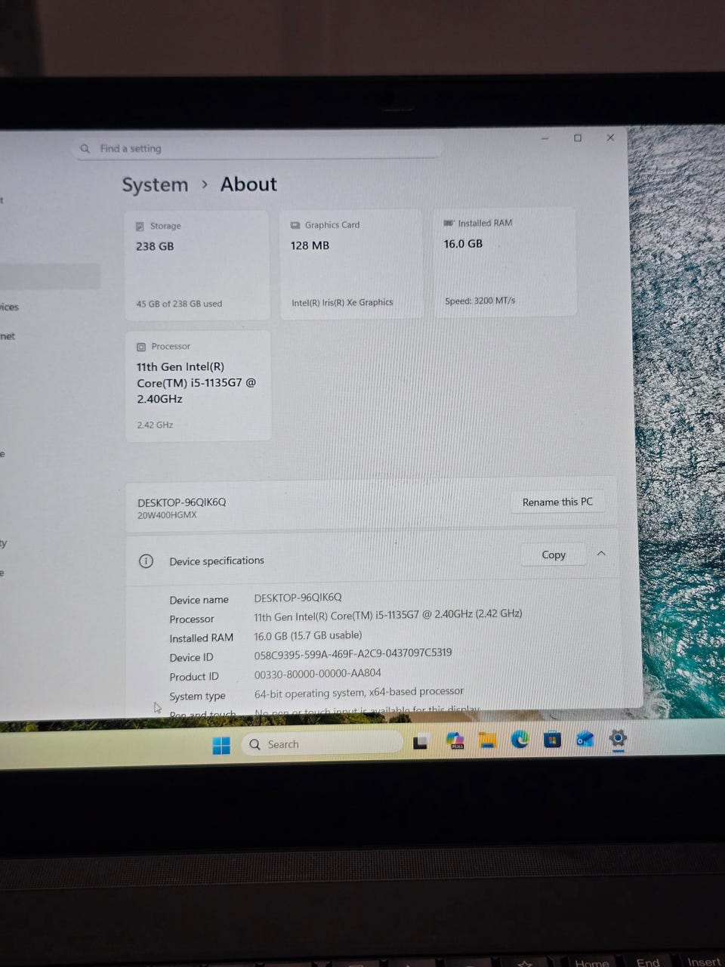
Task: Select the Device name value in specifications
Action: pyautogui.click(x=298, y=598)
